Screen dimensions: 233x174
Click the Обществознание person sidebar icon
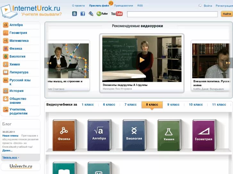point(6,99)
